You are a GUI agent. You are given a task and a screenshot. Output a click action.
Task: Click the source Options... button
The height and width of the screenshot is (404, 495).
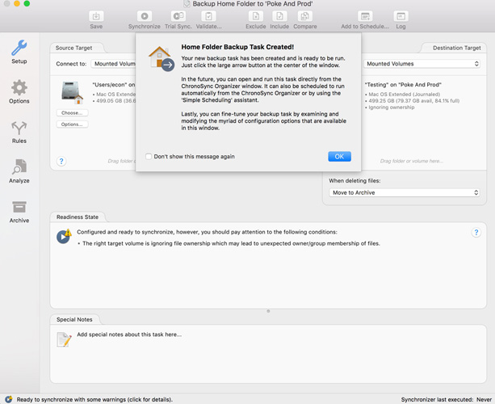coord(72,124)
